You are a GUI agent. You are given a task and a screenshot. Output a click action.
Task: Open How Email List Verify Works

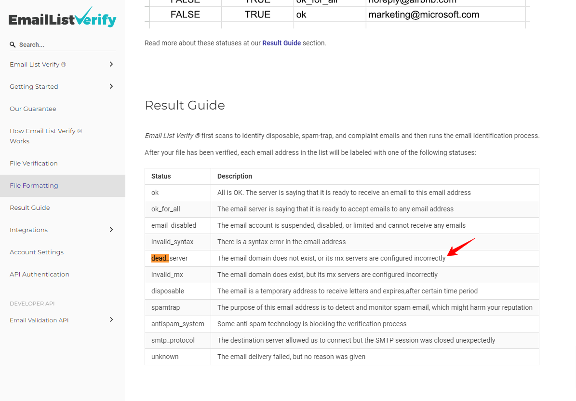point(46,136)
